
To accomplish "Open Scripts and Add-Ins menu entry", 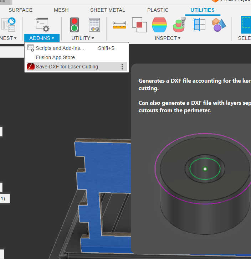I will click(60, 48).
